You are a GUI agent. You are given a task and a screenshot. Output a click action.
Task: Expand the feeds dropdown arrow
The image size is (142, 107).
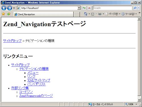click(96, 14)
